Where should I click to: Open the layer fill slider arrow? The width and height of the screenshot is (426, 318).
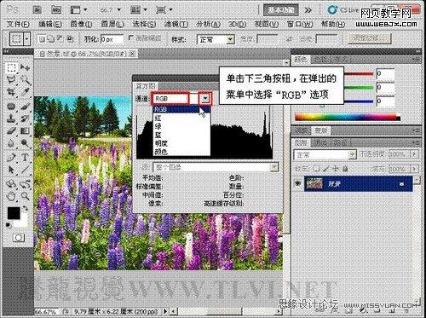tap(414, 169)
